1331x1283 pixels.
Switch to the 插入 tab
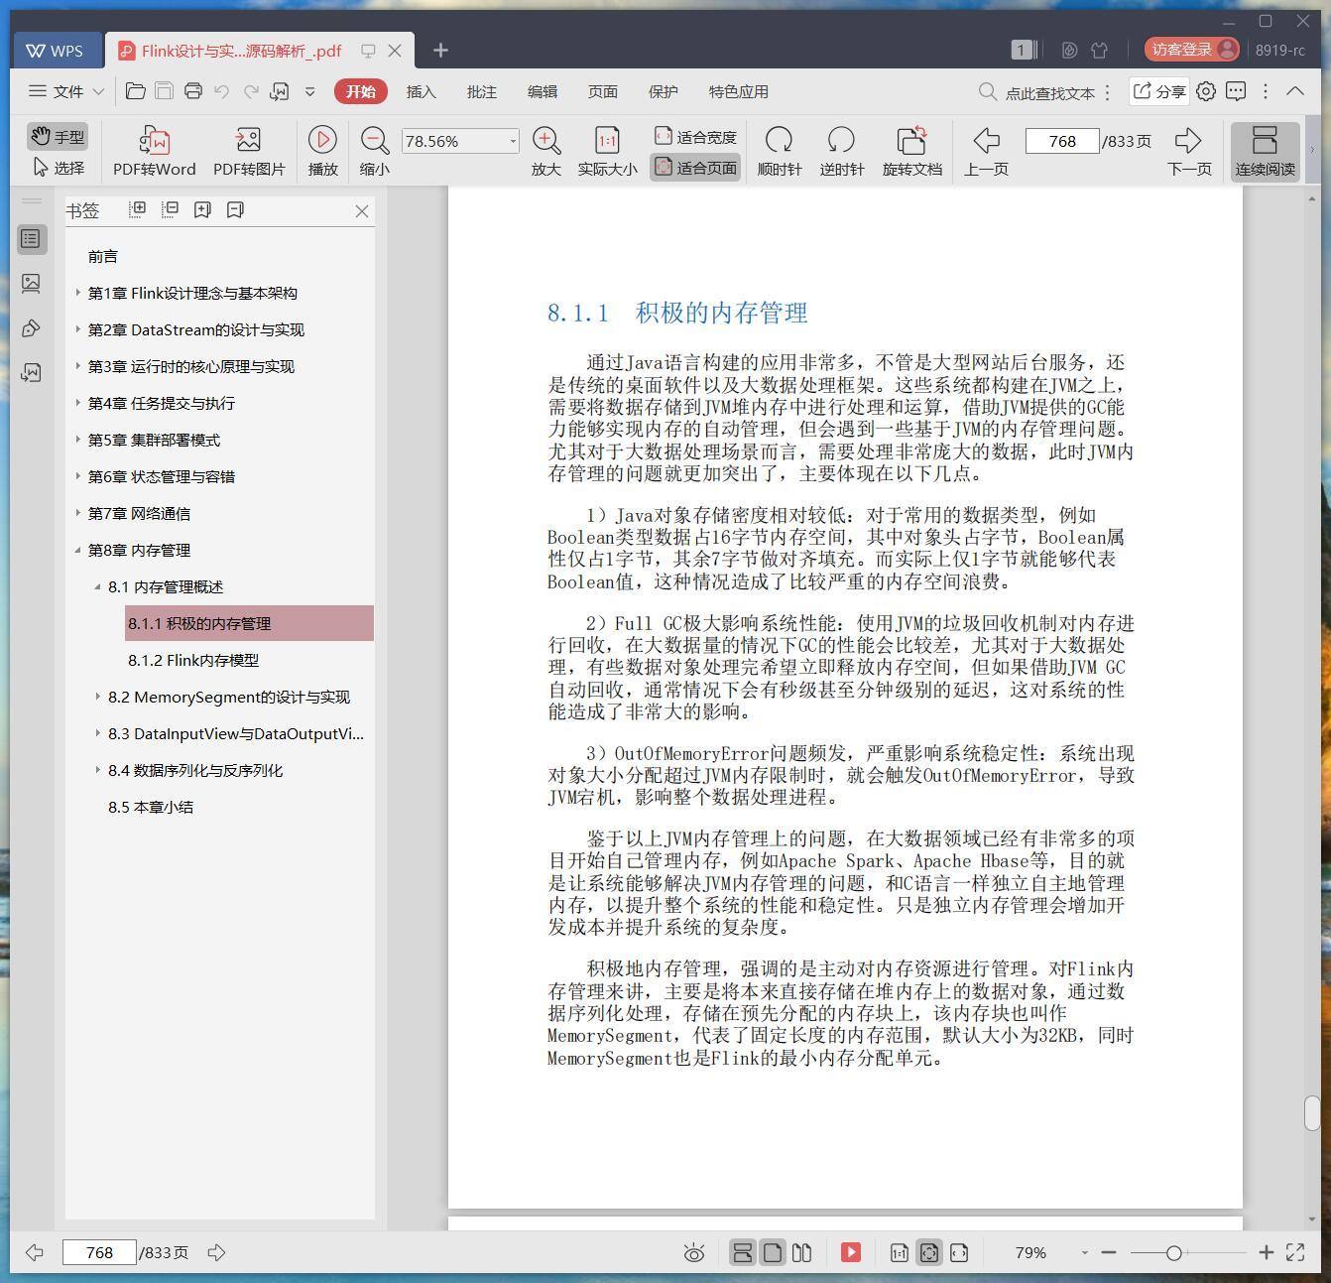pyautogui.click(x=421, y=91)
